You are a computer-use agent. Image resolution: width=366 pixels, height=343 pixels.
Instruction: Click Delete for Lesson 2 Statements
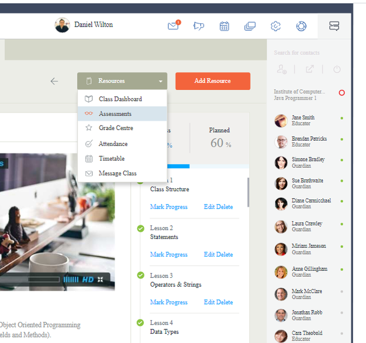[x=225, y=255]
